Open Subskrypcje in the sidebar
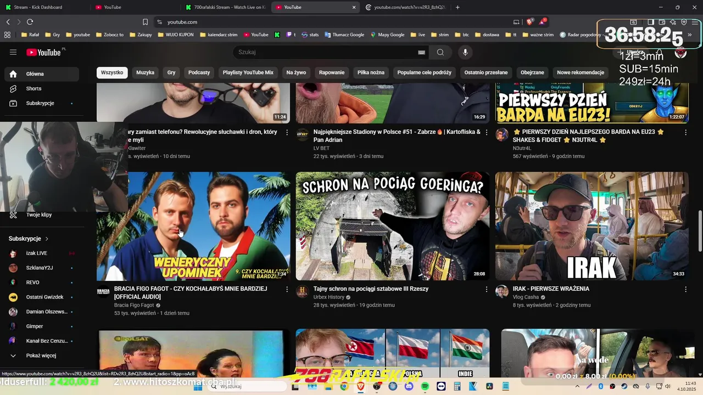The width and height of the screenshot is (703, 395). (42, 103)
